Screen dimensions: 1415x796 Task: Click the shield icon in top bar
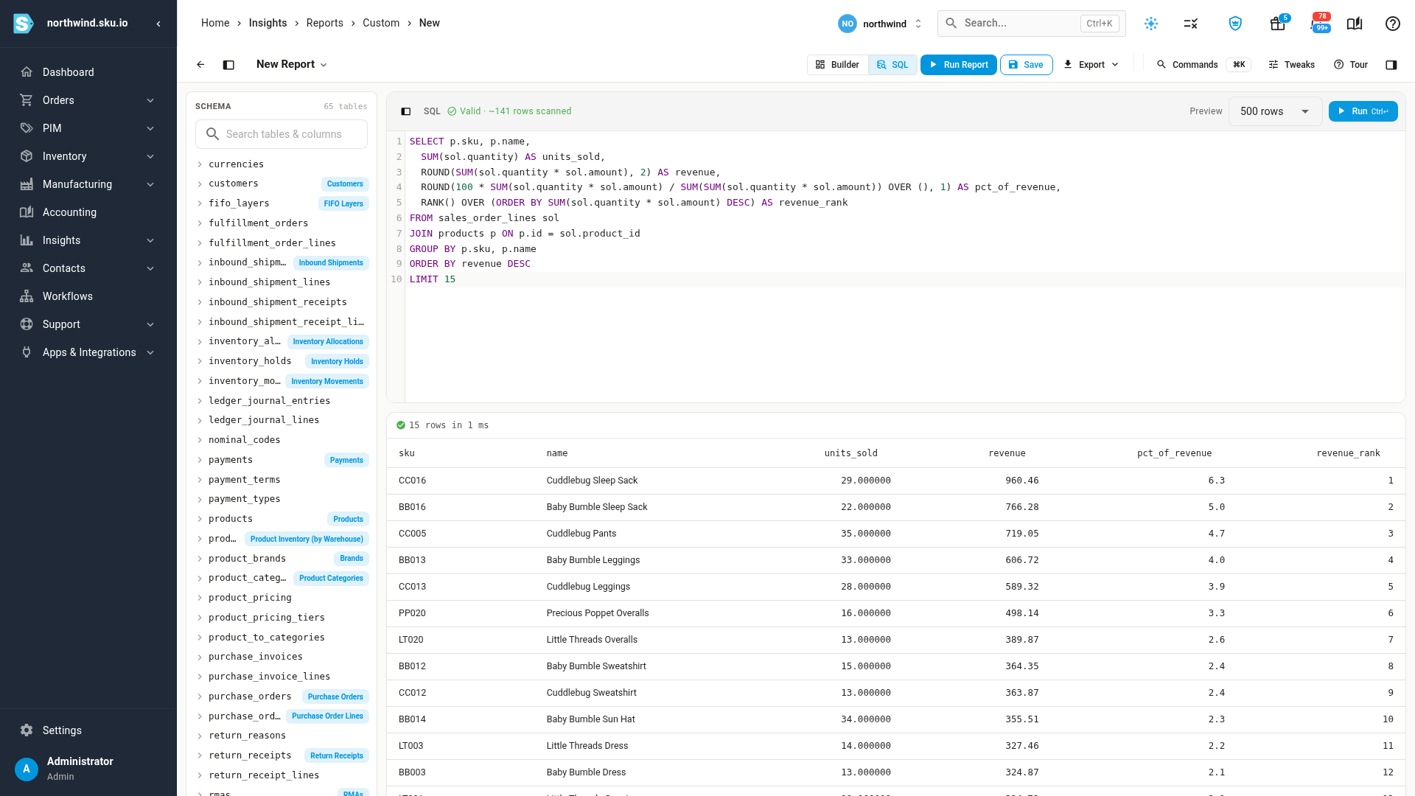1235,24
